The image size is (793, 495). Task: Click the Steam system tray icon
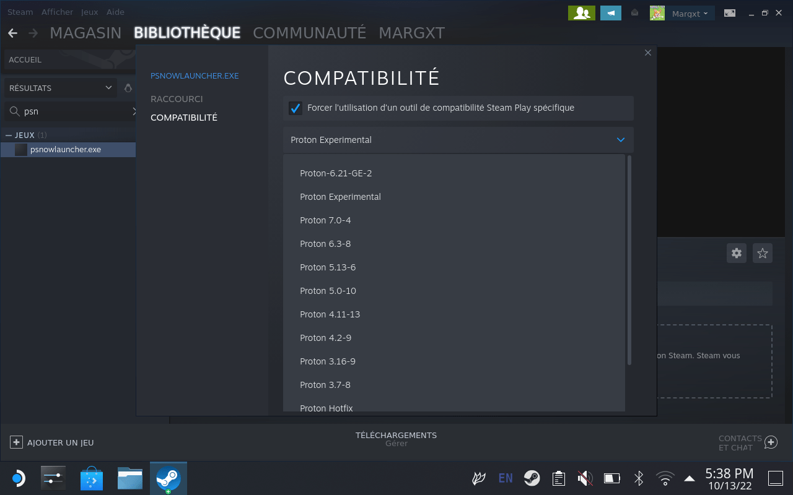(532, 478)
